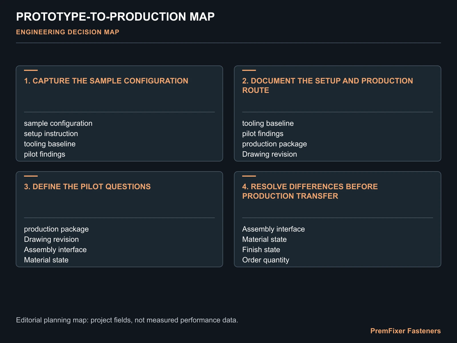Click 'tooling baseline' in card 1
This screenshot has height=343, width=457.
[x=50, y=144]
